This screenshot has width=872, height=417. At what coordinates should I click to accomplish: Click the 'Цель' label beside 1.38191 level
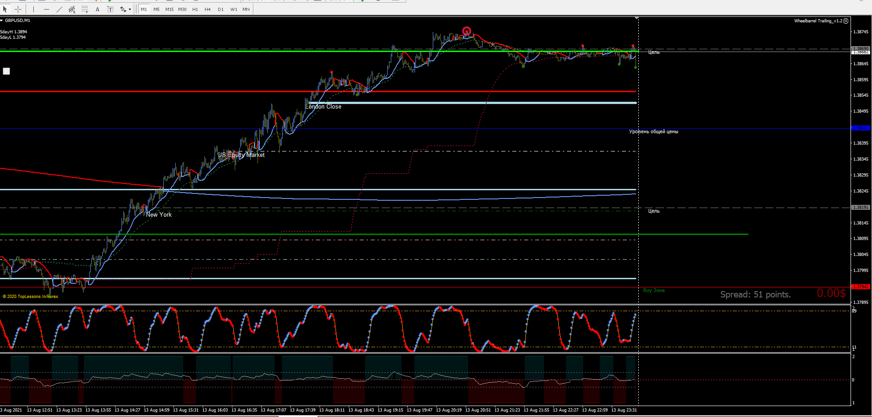[654, 211]
